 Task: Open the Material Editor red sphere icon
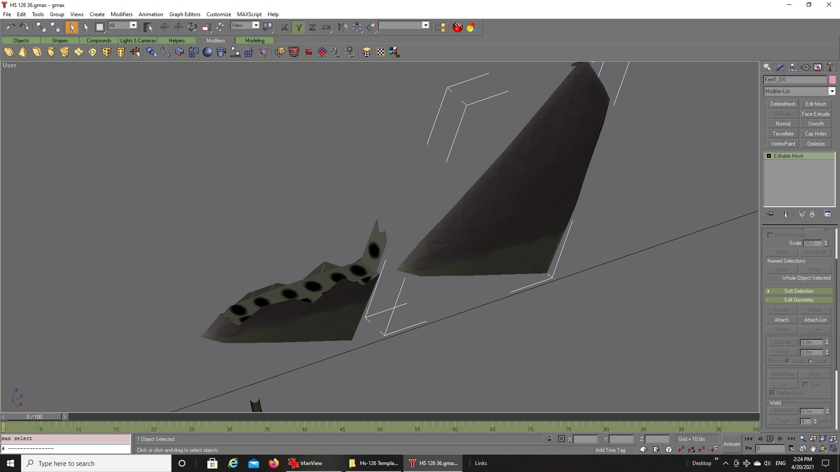[457, 27]
